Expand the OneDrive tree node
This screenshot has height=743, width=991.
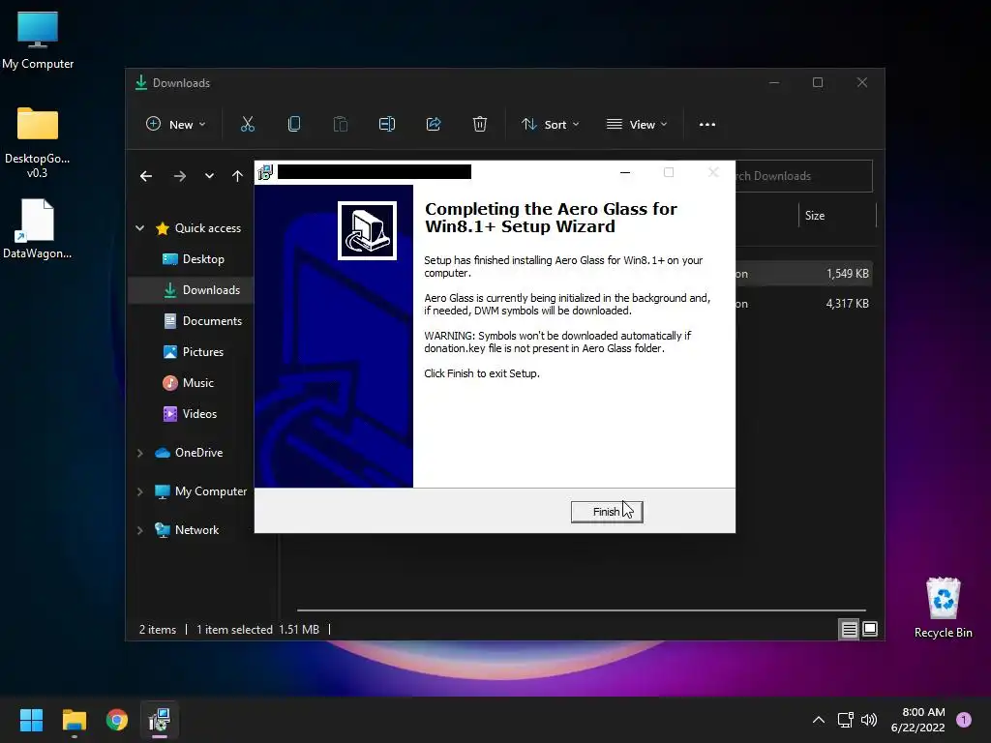point(139,453)
